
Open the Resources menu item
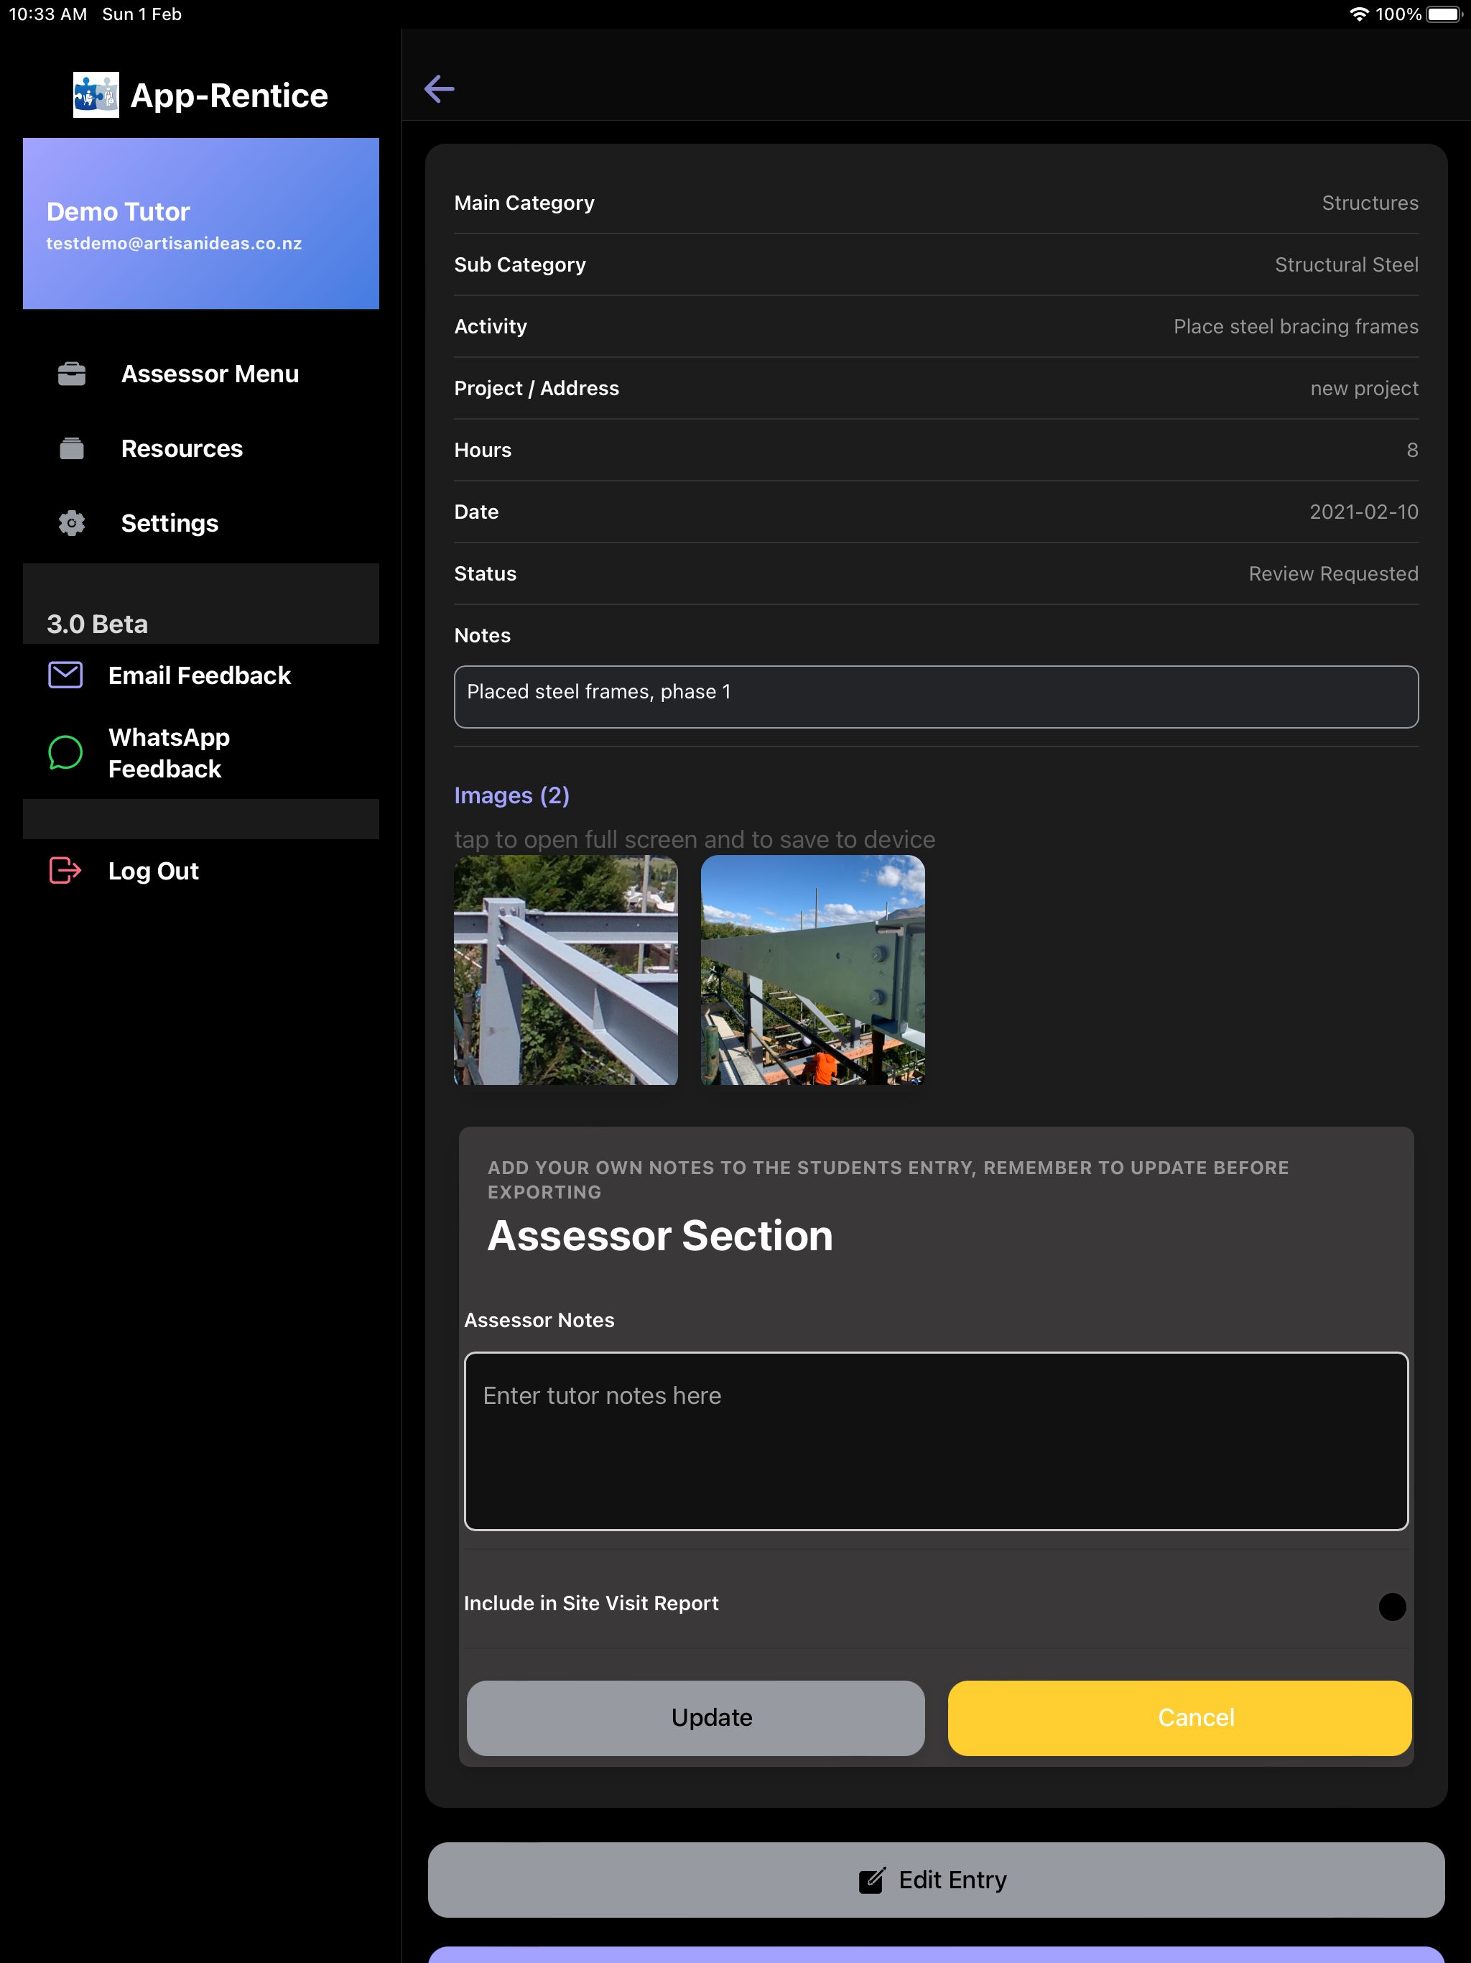[x=201, y=449]
